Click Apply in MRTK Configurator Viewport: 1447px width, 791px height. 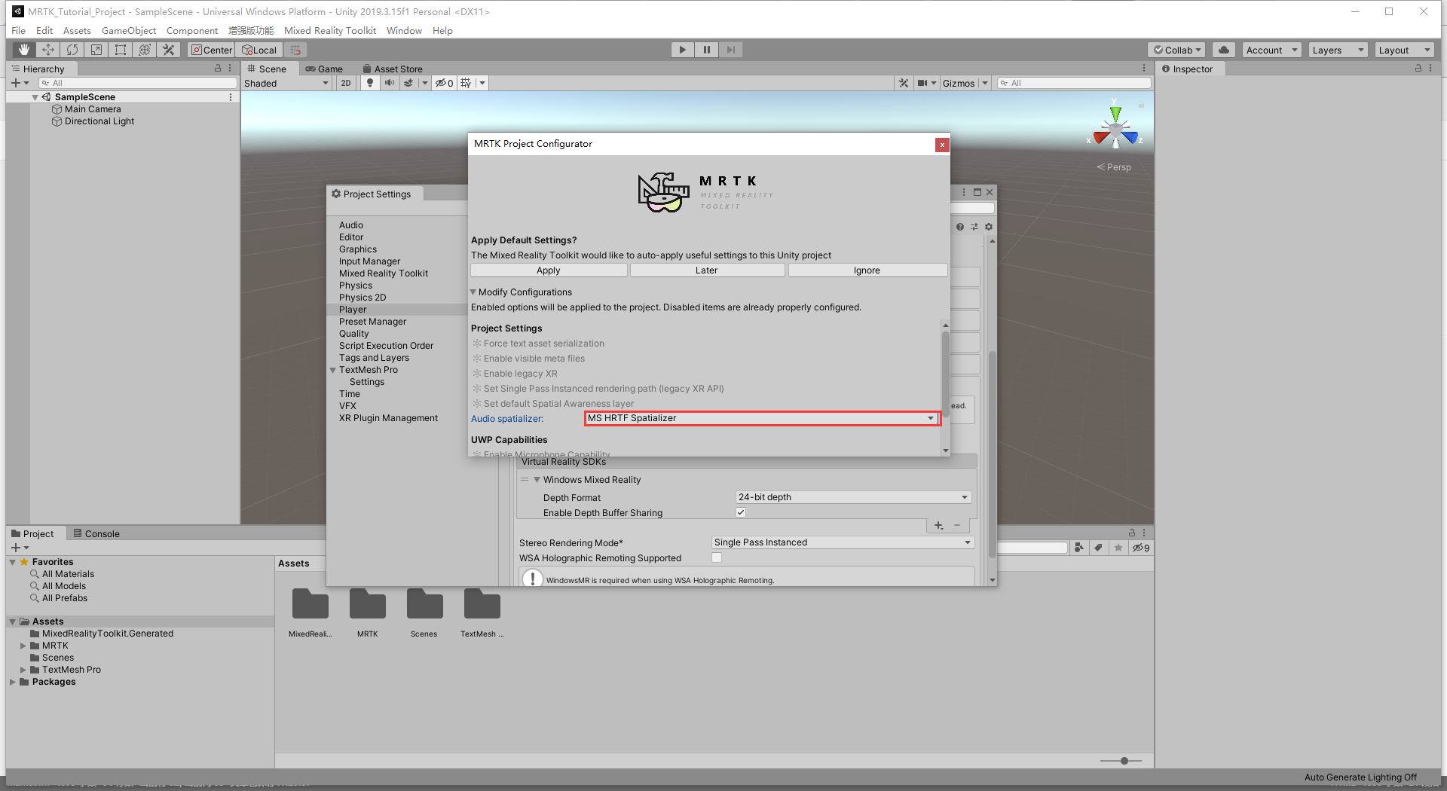(549, 270)
